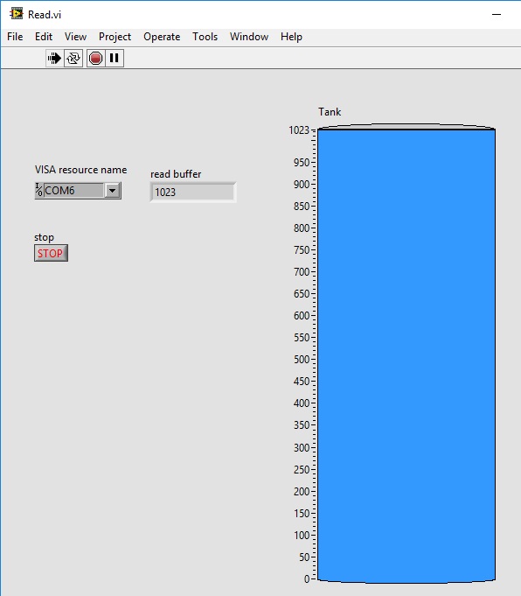The height and width of the screenshot is (596, 521).
Task: Click the 250 mark on the Tank scale
Action: [x=302, y=470]
